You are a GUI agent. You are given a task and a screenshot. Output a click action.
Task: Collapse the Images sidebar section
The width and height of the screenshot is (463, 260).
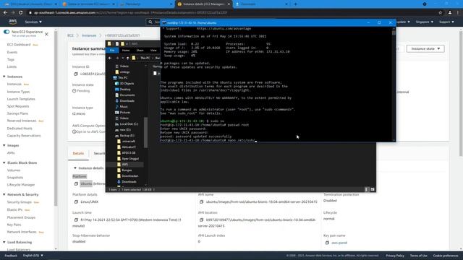pos(4,146)
